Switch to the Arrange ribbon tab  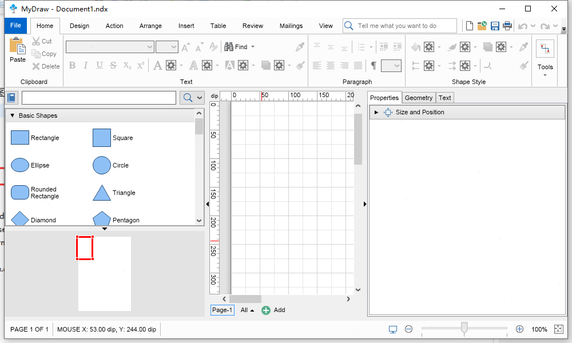(x=150, y=26)
